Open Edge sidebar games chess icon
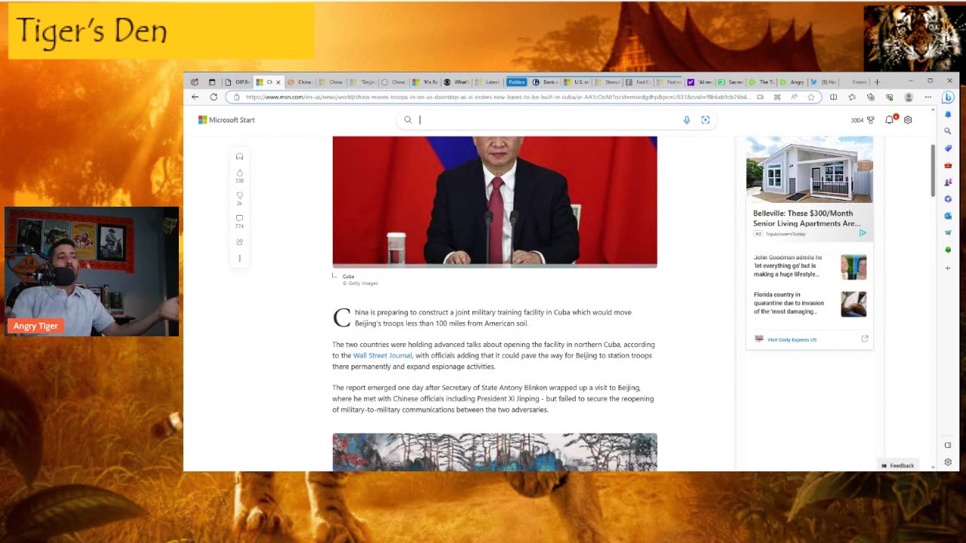The image size is (966, 543). click(x=948, y=182)
